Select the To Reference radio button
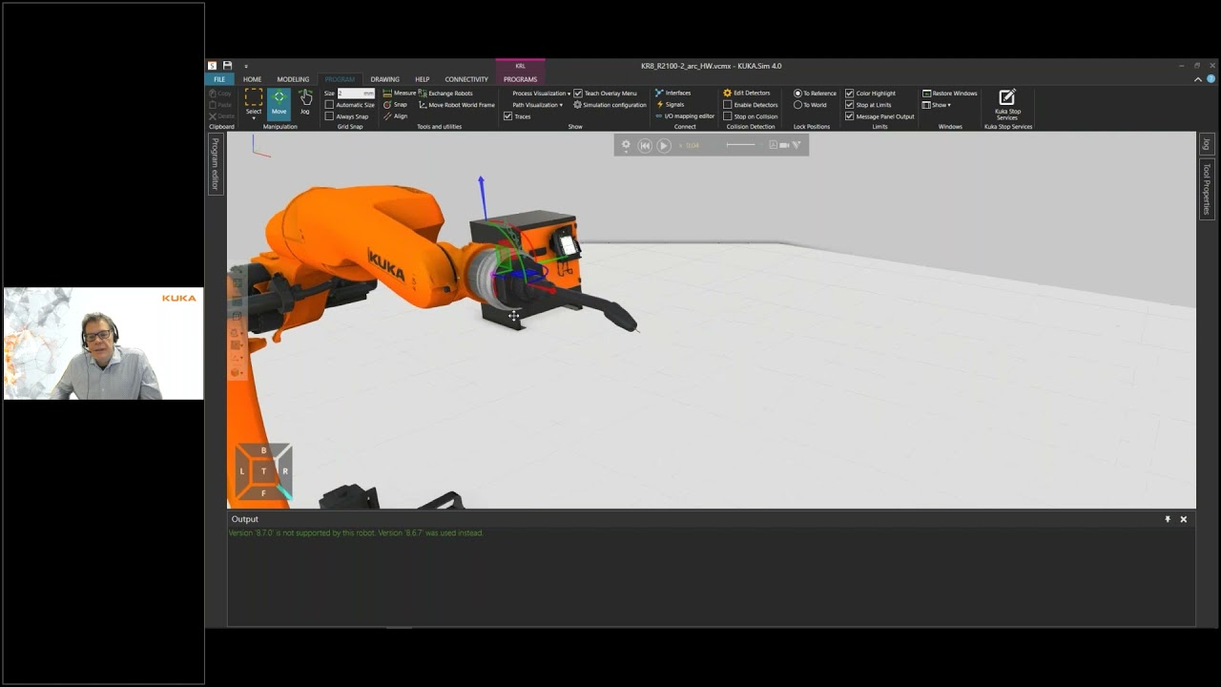This screenshot has height=687, width=1221. click(x=797, y=94)
